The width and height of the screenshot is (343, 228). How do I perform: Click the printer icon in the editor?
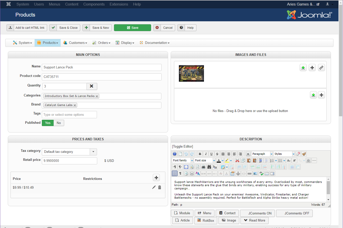point(203,167)
